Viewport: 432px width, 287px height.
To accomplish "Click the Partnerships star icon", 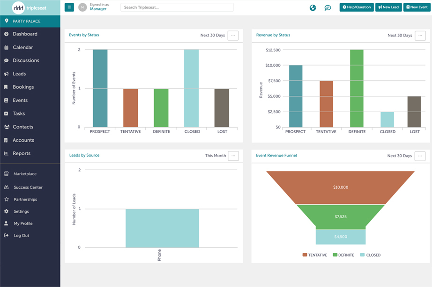I will (7, 199).
